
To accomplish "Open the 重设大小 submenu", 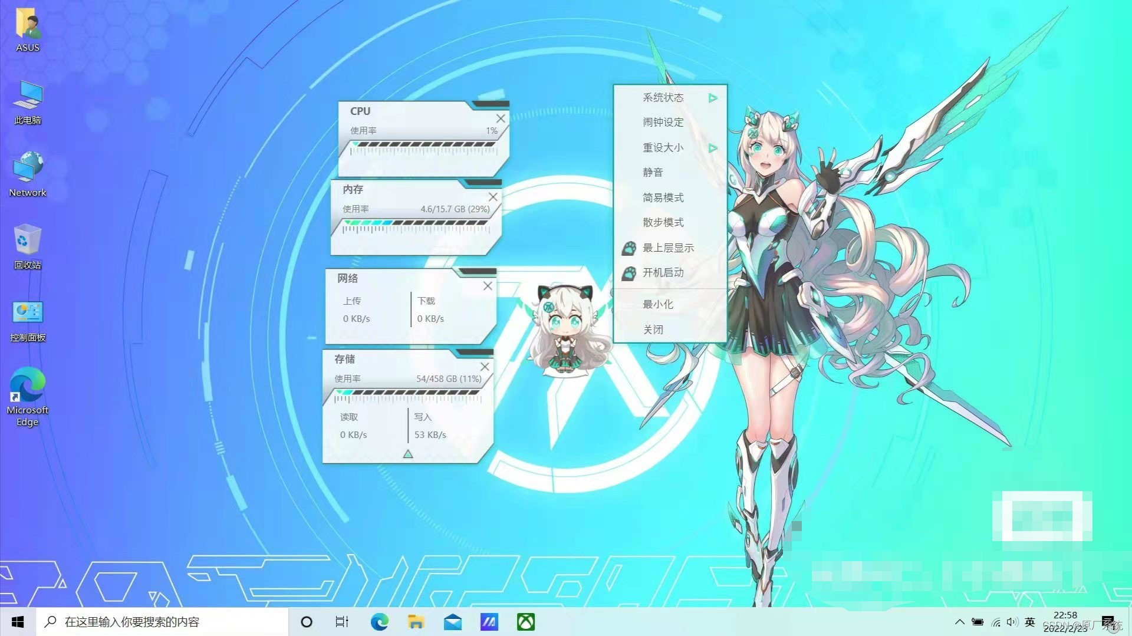I will (670, 148).
